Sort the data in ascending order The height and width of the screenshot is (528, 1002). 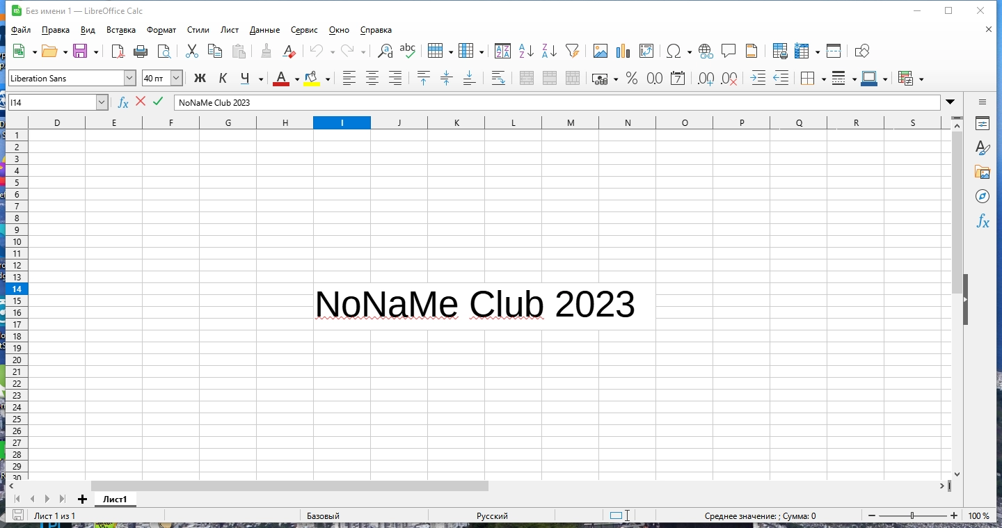[x=526, y=51]
